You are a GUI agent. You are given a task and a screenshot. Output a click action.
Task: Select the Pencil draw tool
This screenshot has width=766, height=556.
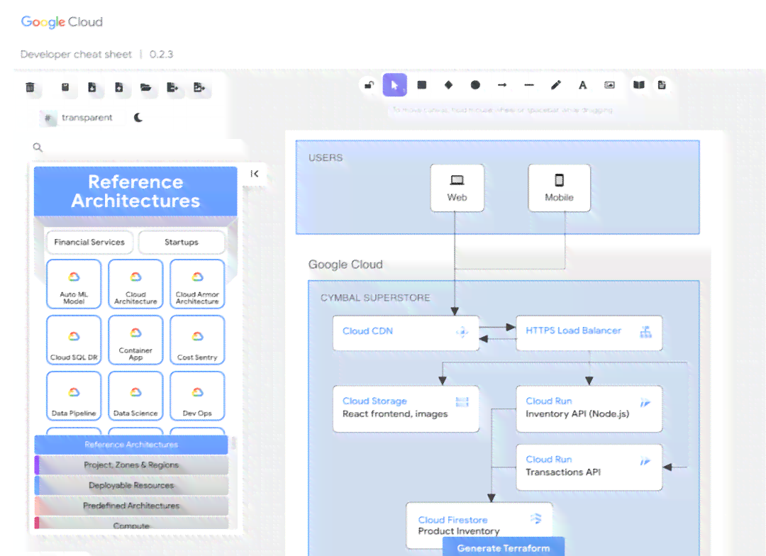[x=556, y=85]
